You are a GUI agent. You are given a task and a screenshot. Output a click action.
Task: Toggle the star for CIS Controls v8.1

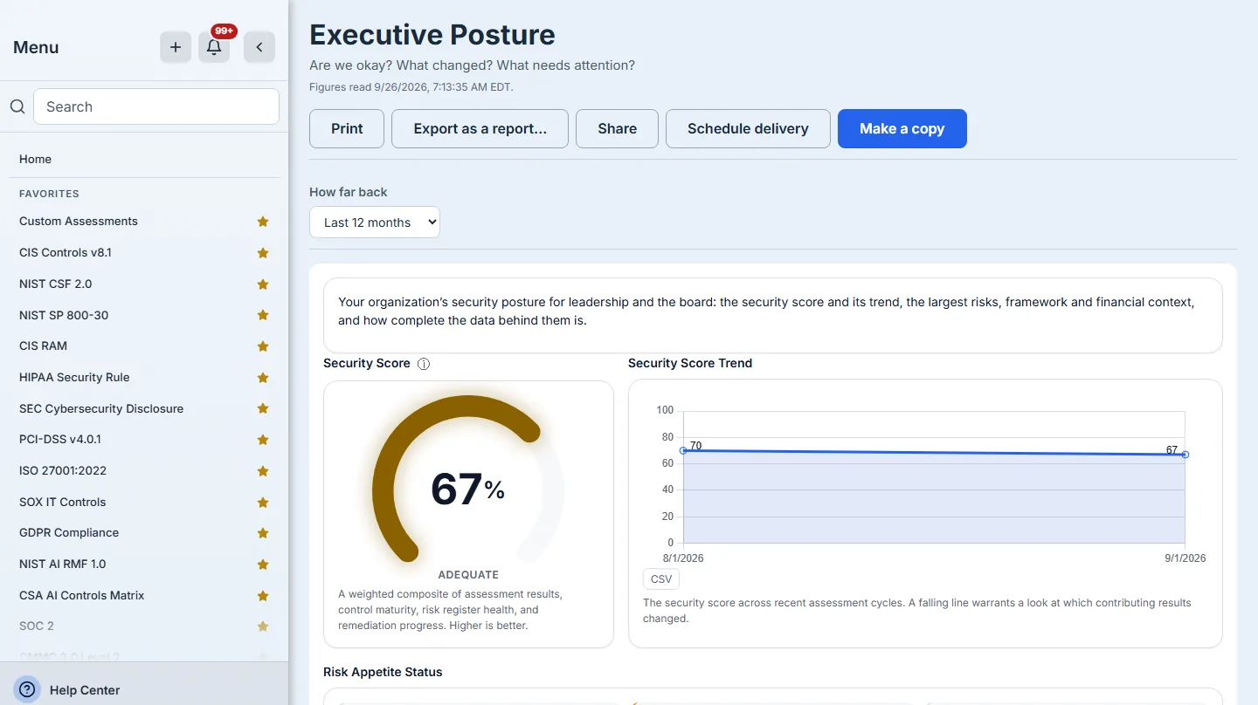(x=263, y=253)
